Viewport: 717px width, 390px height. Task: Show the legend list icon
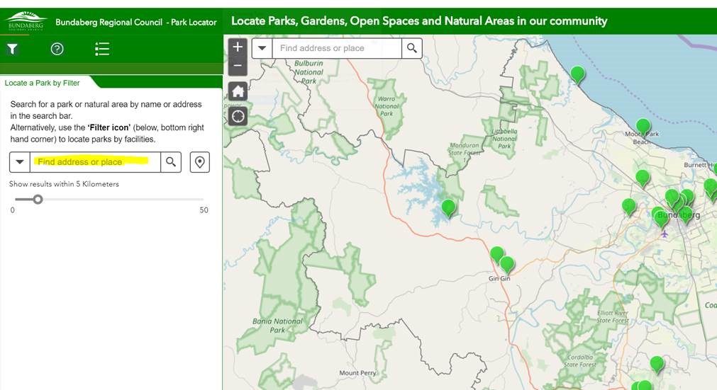click(x=102, y=49)
